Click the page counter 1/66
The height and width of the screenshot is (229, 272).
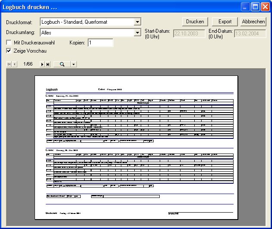click(28, 64)
